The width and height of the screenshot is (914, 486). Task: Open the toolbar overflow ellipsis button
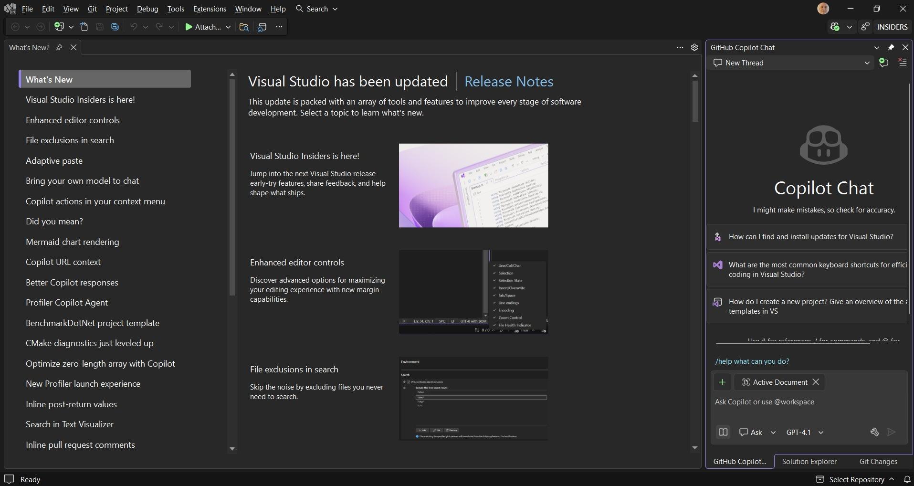(279, 27)
